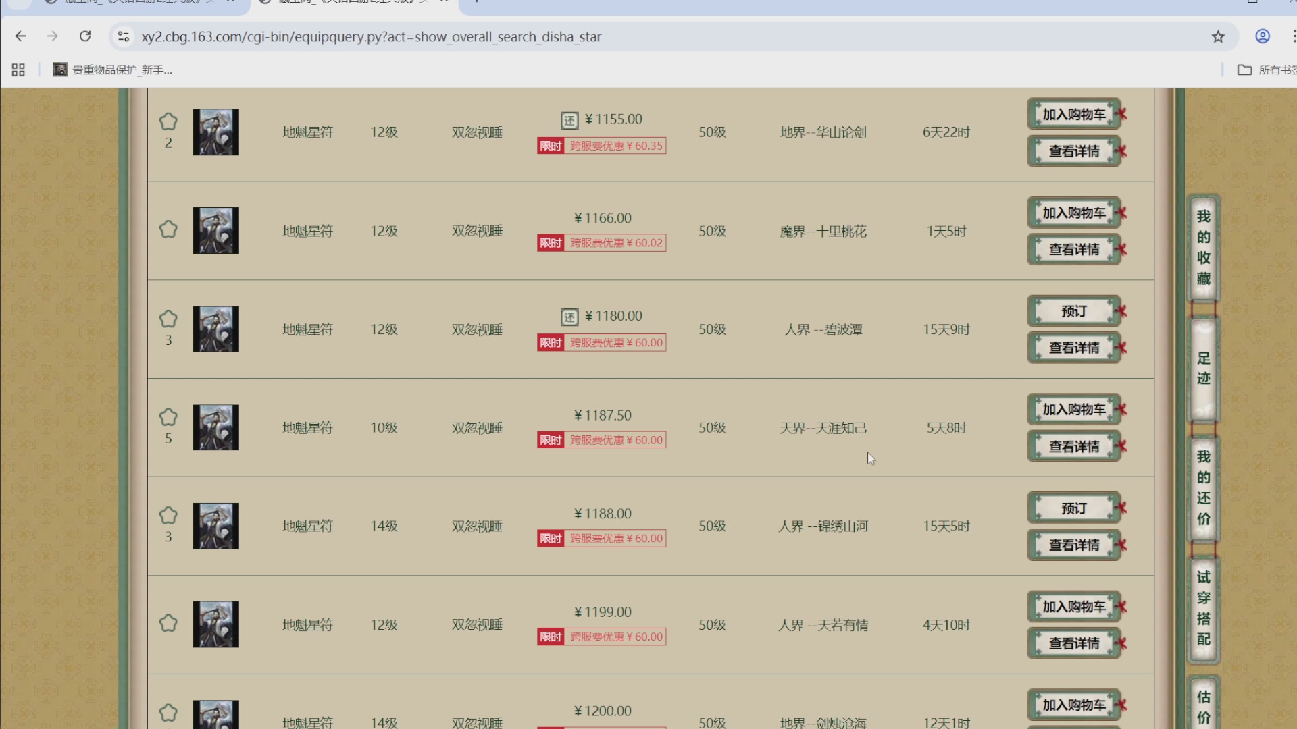Reload the page

(85, 36)
